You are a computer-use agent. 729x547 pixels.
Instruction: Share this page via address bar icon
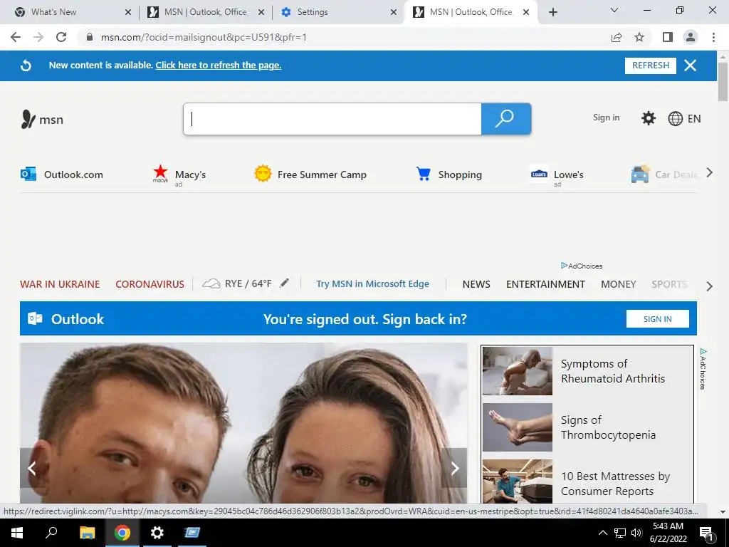click(x=617, y=37)
